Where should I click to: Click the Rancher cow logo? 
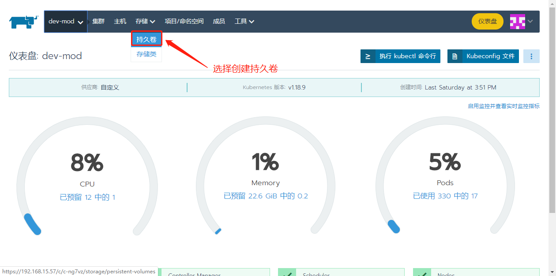(23, 21)
